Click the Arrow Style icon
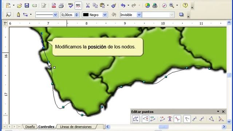 tap(25, 15)
